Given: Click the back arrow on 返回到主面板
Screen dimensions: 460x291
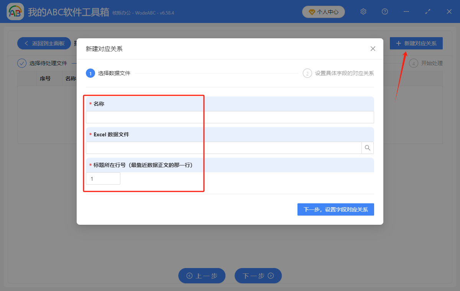Looking at the screenshot, I should click(26, 43).
